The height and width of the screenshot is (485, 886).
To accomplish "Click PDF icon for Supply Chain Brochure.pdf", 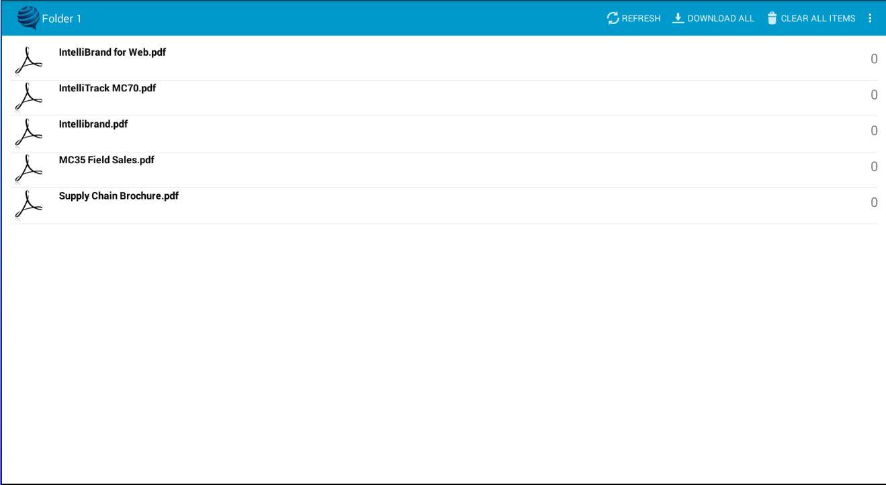I will 29,204.
